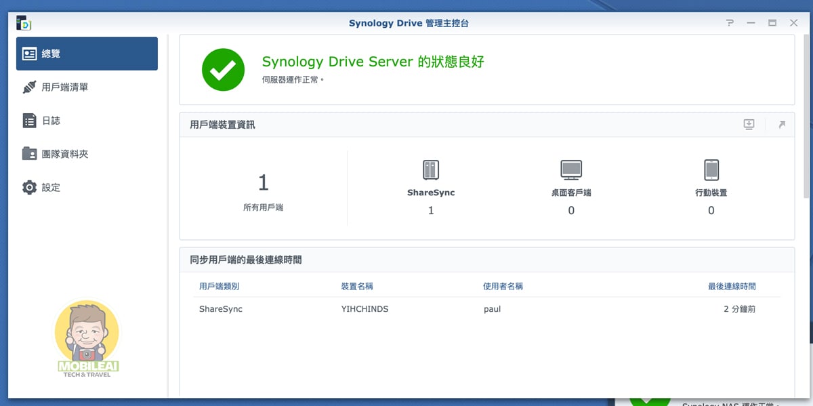
Task: Open the 總覽 overview section
Action: (87, 54)
